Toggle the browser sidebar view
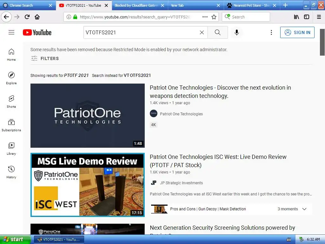Image resolution: width=325 pixels, height=244 pixels. (307, 17)
